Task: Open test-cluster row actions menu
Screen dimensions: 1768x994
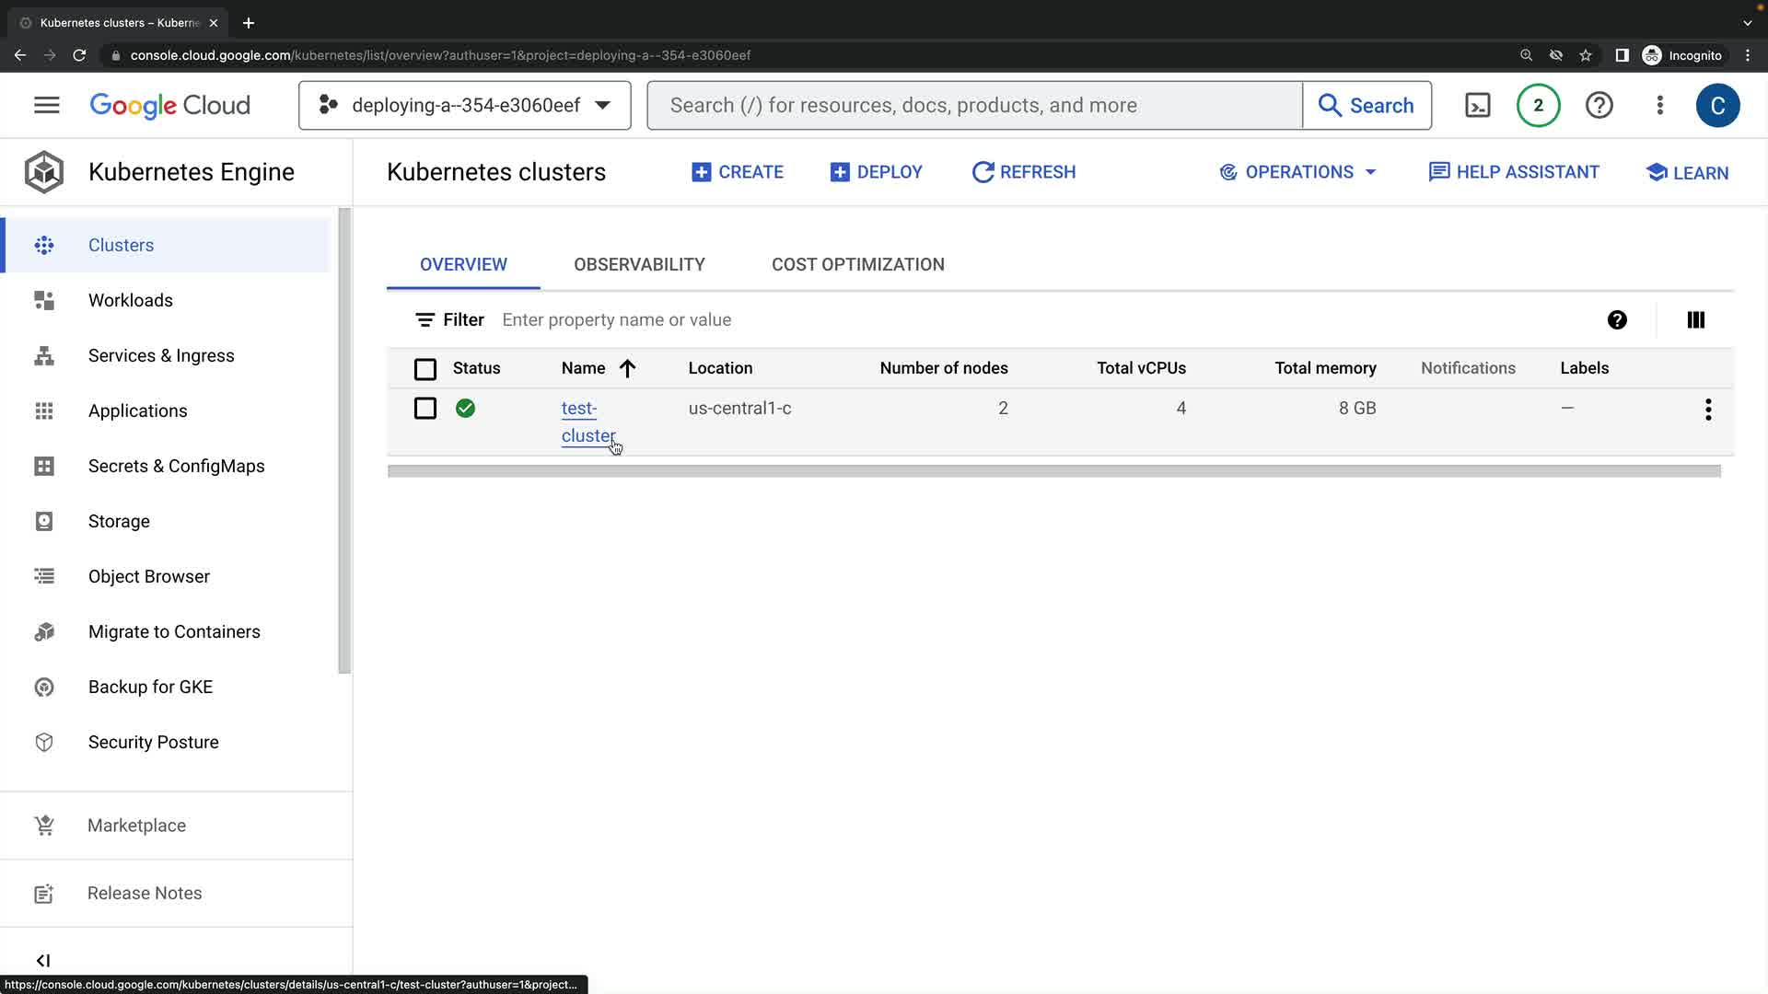Action: 1707,410
